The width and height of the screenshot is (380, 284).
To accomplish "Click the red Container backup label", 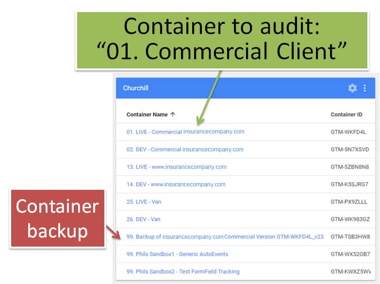I will pyautogui.click(x=57, y=218).
